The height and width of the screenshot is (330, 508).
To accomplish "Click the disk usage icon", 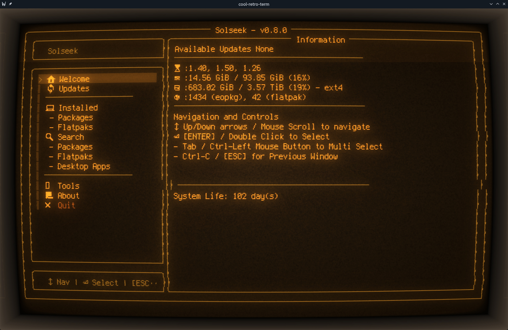I will [177, 88].
